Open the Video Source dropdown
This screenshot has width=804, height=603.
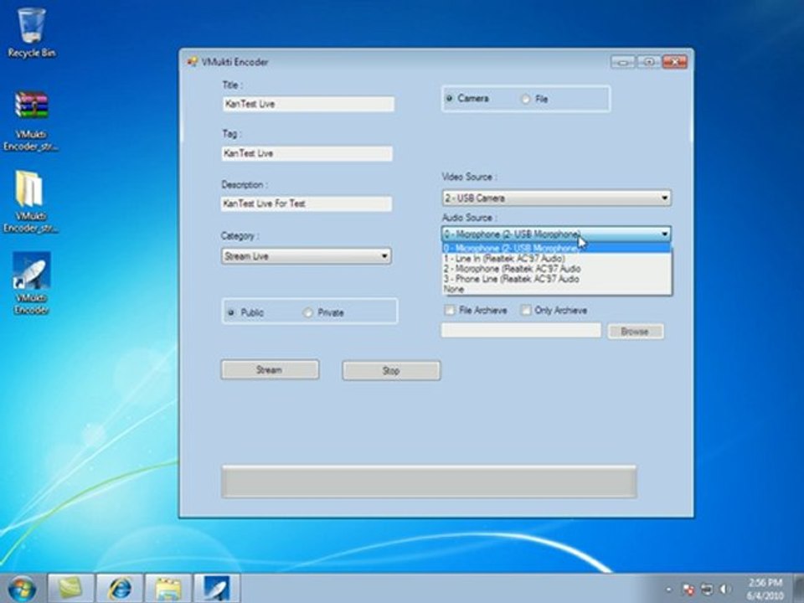[x=556, y=198]
